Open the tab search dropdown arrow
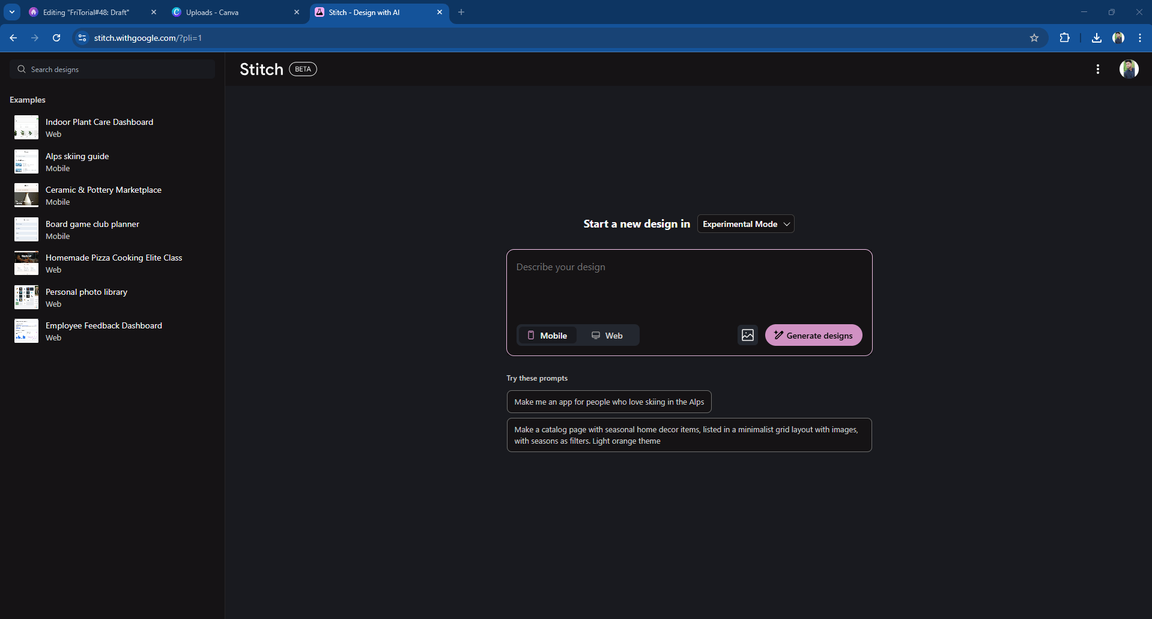Image resolution: width=1152 pixels, height=619 pixels. [x=12, y=12]
